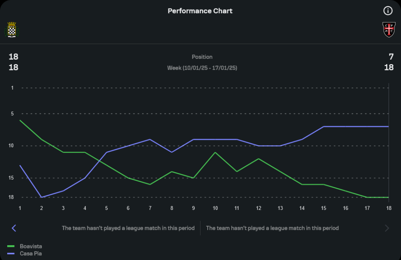Click Casa Pia's position value 7
Image resolution: width=401 pixels, height=260 pixels.
click(391, 57)
